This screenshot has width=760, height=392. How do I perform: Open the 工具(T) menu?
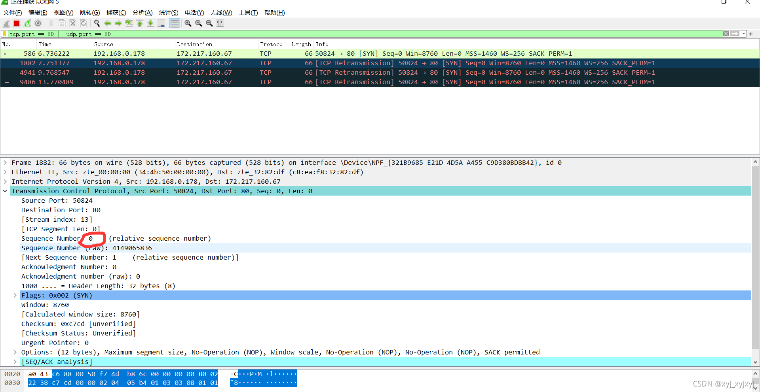point(248,13)
